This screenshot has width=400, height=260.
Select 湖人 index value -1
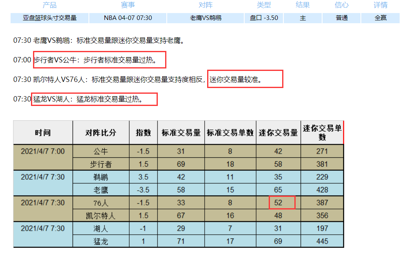pos(144,228)
